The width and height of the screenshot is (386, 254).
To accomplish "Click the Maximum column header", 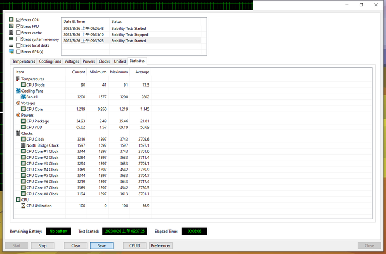I will [119, 72].
